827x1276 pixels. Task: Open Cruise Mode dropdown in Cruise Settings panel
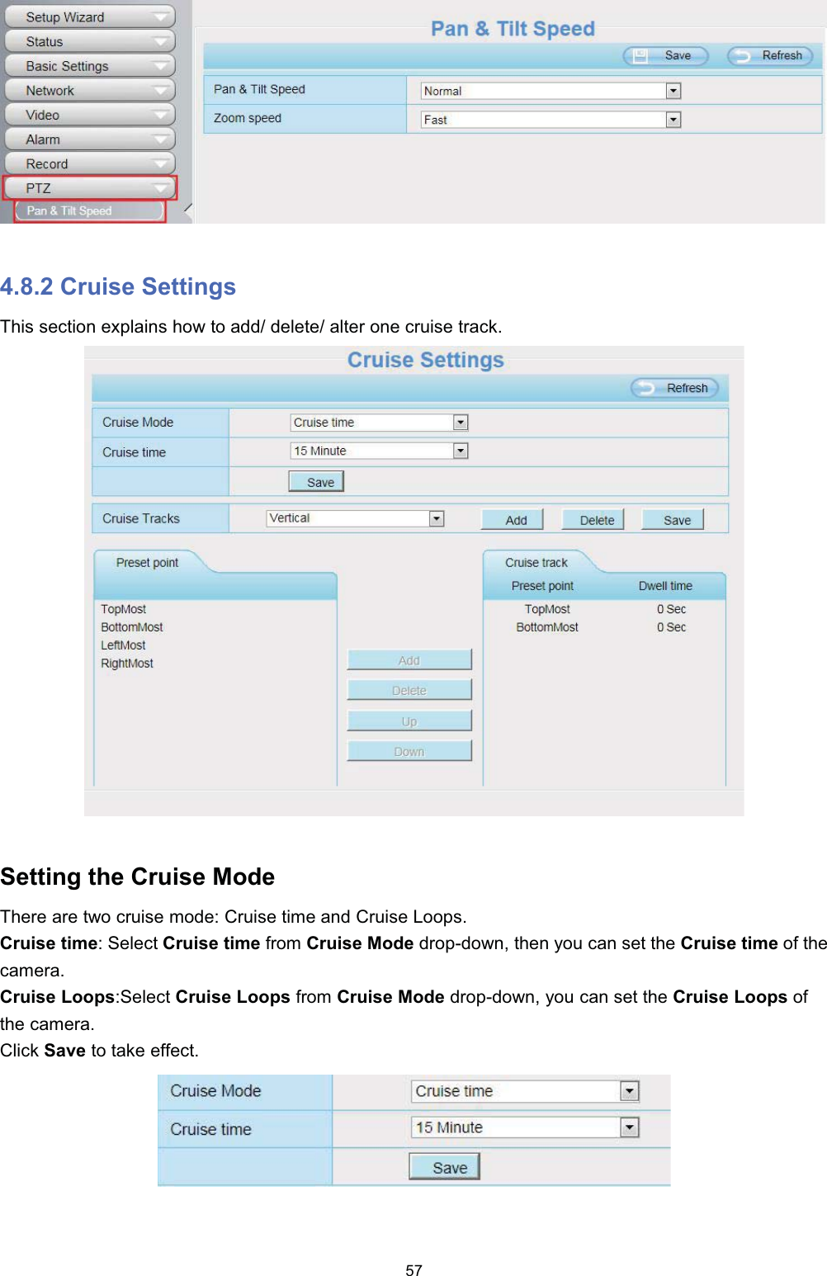point(379,423)
